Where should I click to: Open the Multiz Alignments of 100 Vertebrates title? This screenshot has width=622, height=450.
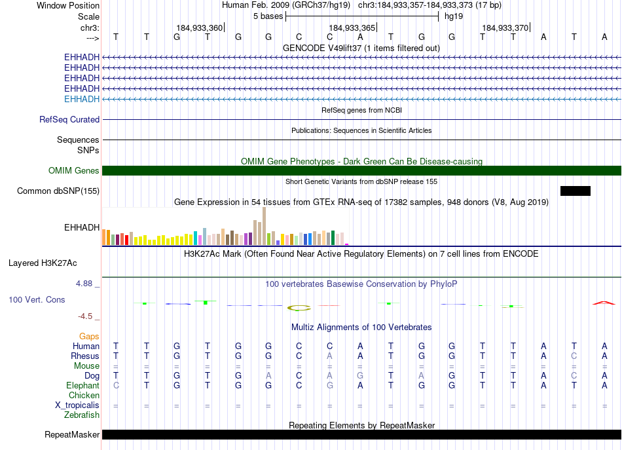361,328
